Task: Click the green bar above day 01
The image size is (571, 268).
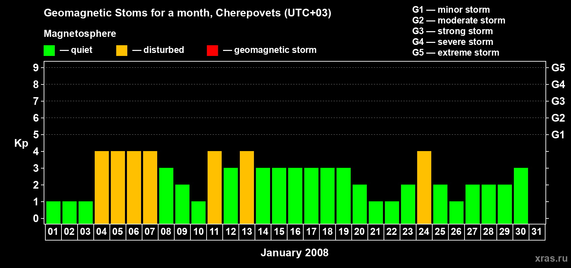Action: coord(53,212)
